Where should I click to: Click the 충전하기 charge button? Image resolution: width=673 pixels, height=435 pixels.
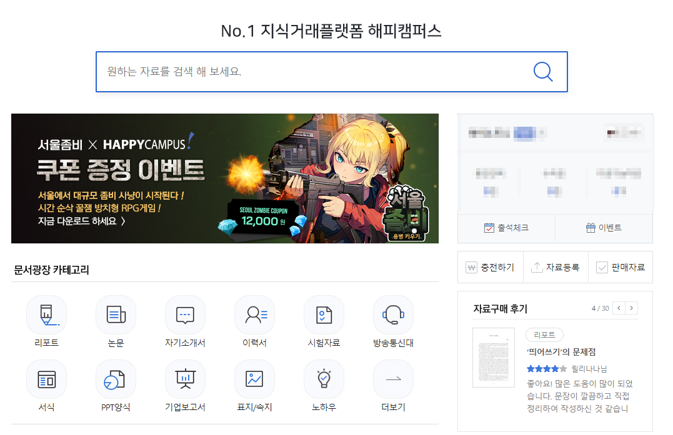[x=491, y=266]
